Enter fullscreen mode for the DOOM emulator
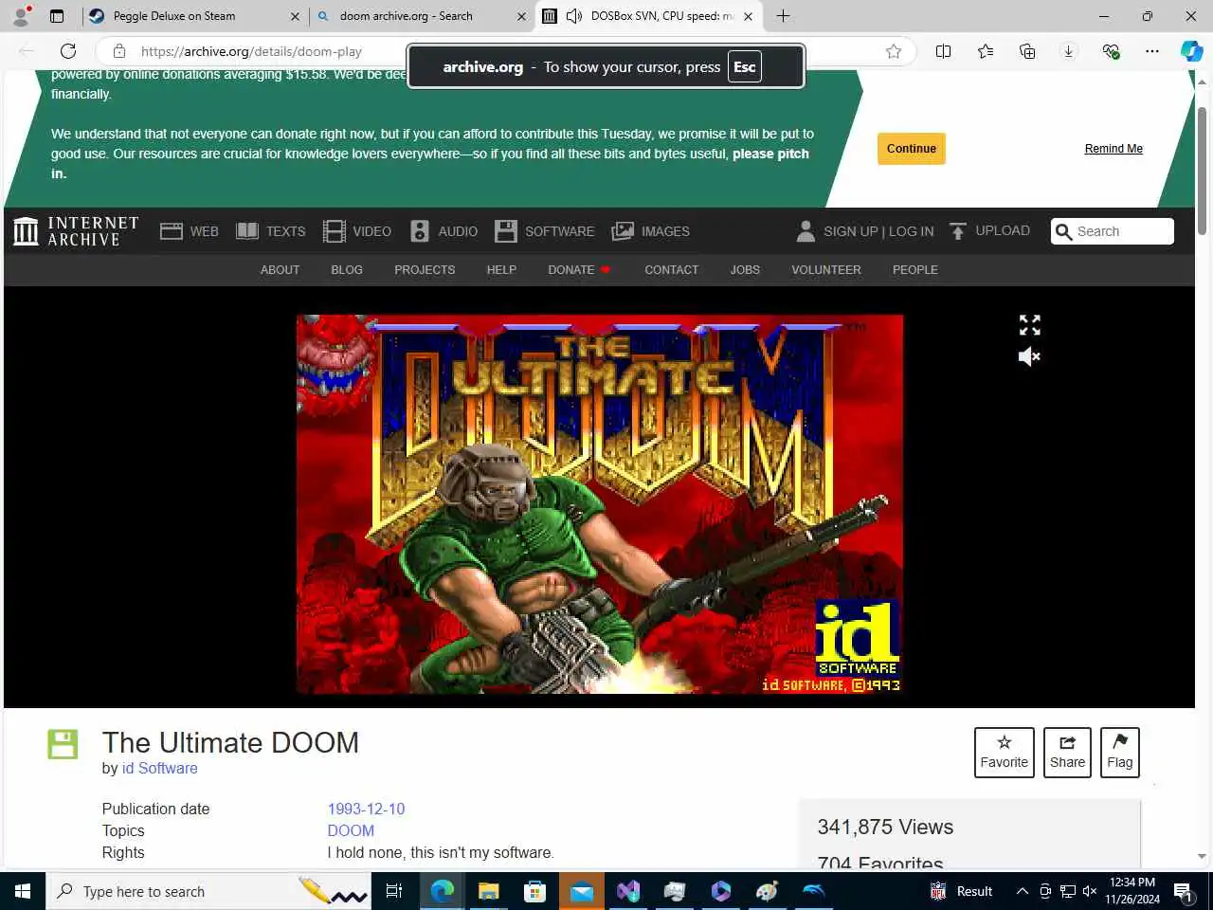 pos(1029,325)
